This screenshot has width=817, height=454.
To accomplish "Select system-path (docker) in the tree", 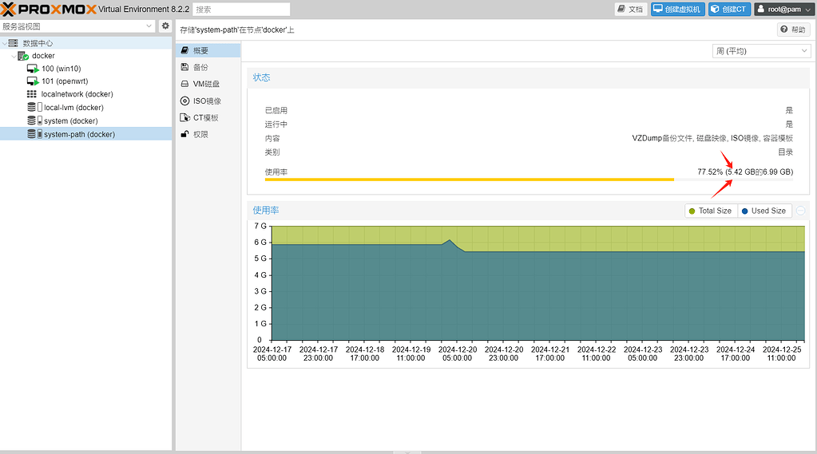I will coord(79,134).
